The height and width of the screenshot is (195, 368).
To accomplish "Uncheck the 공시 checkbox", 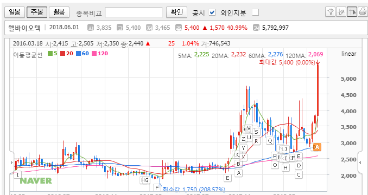I will pos(212,12).
